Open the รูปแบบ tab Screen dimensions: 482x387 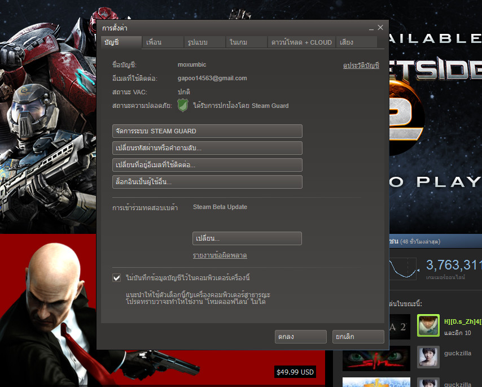coord(205,42)
